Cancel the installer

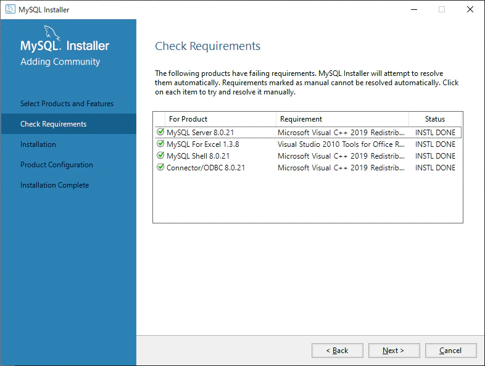coord(450,351)
